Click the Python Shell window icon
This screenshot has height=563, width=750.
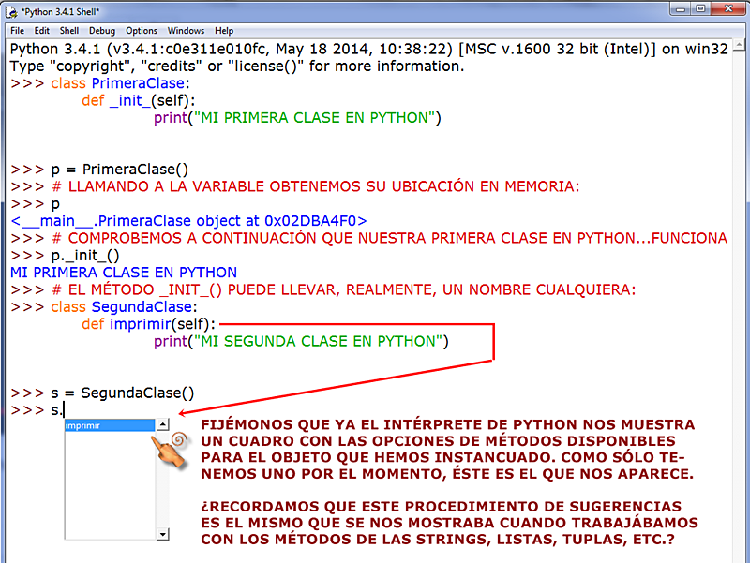pos(10,11)
